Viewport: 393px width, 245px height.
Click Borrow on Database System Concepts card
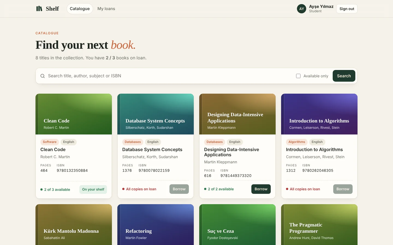pyautogui.click(x=179, y=189)
